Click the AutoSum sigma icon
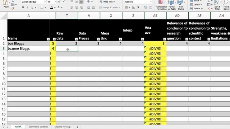 [x=209, y=1]
